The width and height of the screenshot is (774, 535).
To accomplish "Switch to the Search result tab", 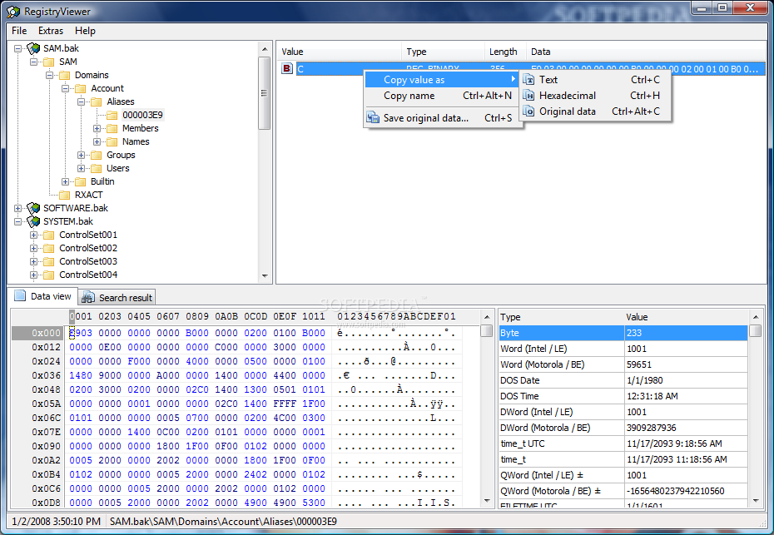I will (117, 298).
